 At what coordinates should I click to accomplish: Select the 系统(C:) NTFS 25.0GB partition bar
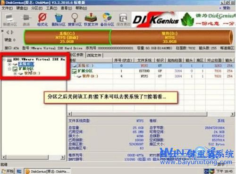(x=67, y=37)
